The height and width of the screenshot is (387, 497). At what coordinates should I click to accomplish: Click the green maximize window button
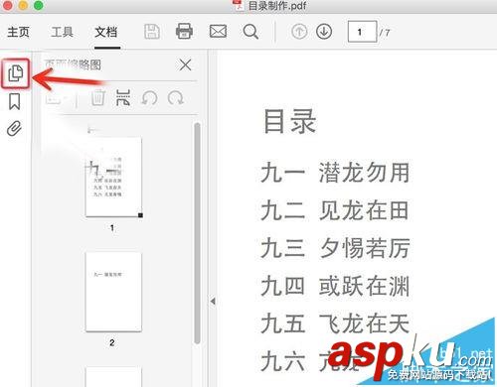(39, 5)
